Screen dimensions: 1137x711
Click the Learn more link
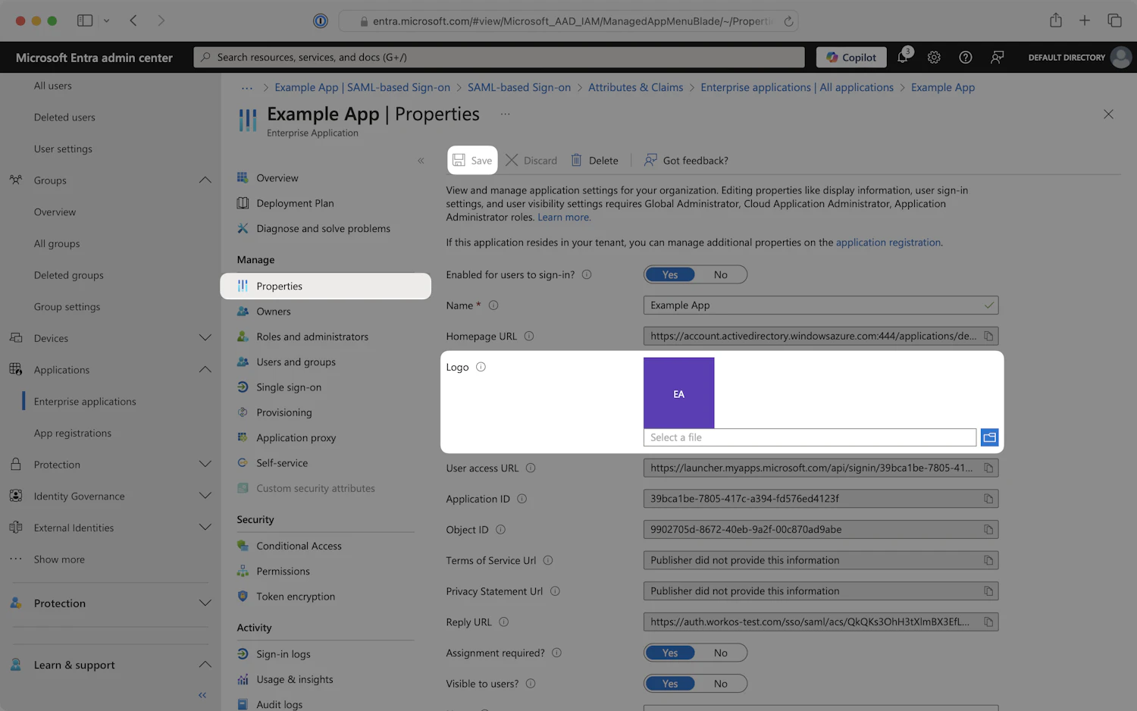[x=563, y=218]
